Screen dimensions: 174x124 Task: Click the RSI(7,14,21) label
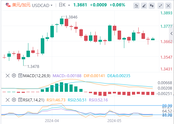(33, 100)
